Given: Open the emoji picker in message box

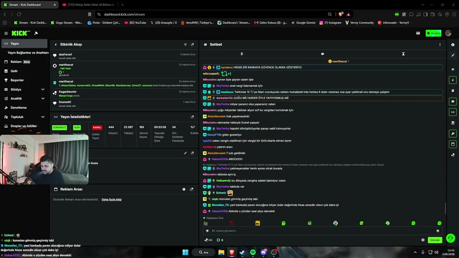Looking at the screenshot, I should [438, 231].
